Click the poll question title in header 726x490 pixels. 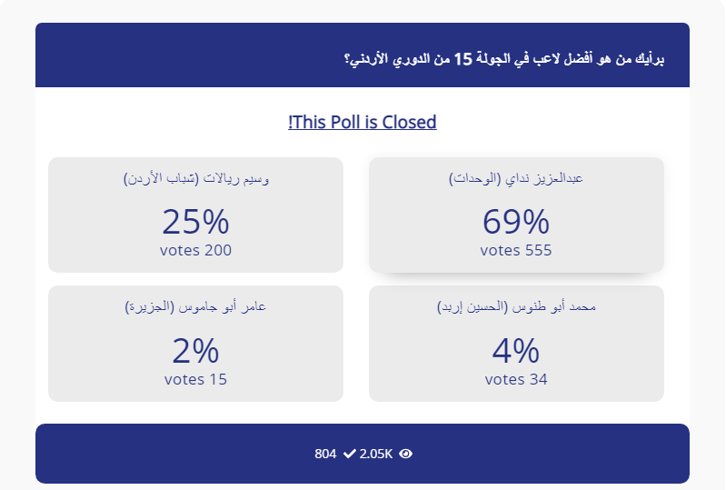(x=504, y=59)
